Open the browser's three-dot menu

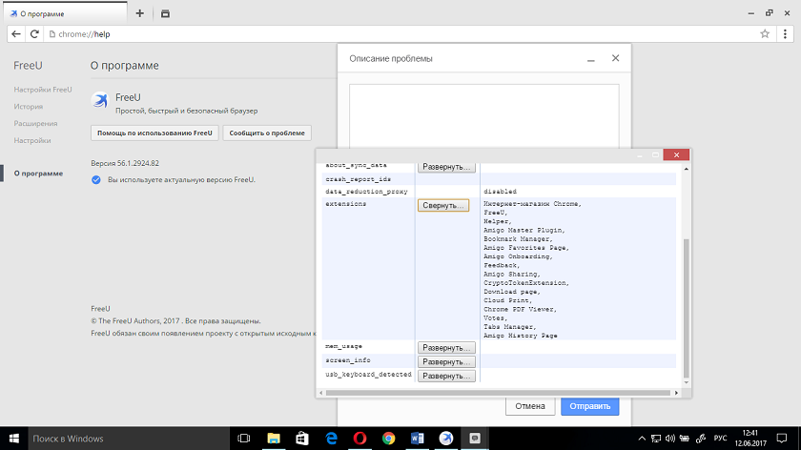pyautogui.click(x=786, y=33)
